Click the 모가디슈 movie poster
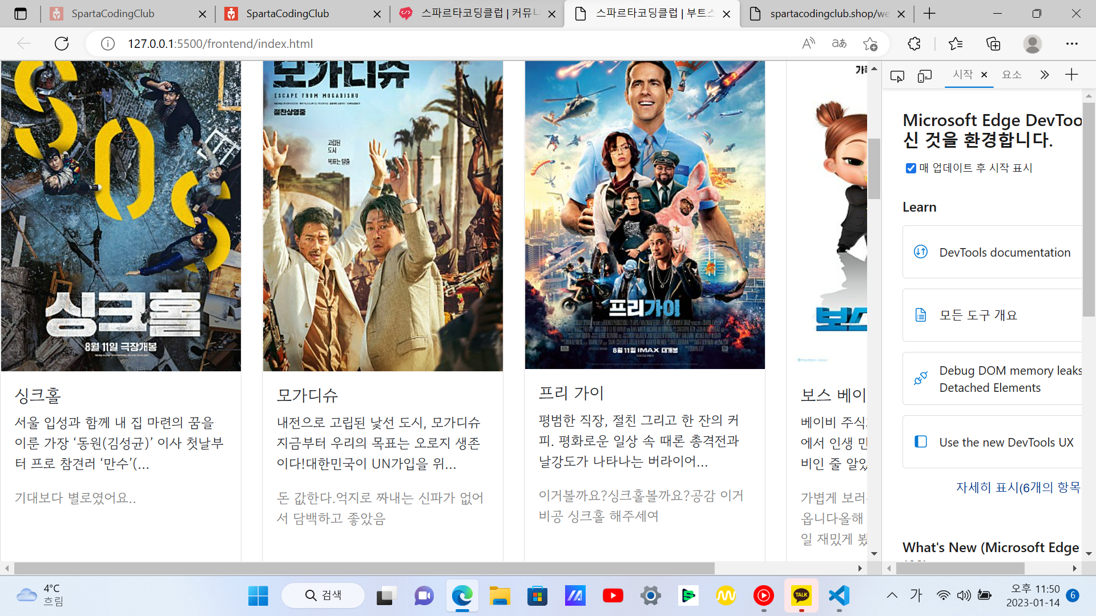The image size is (1096, 616). click(x=383, y=216)
